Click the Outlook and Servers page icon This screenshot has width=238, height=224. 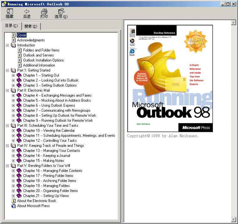[20, 55]
